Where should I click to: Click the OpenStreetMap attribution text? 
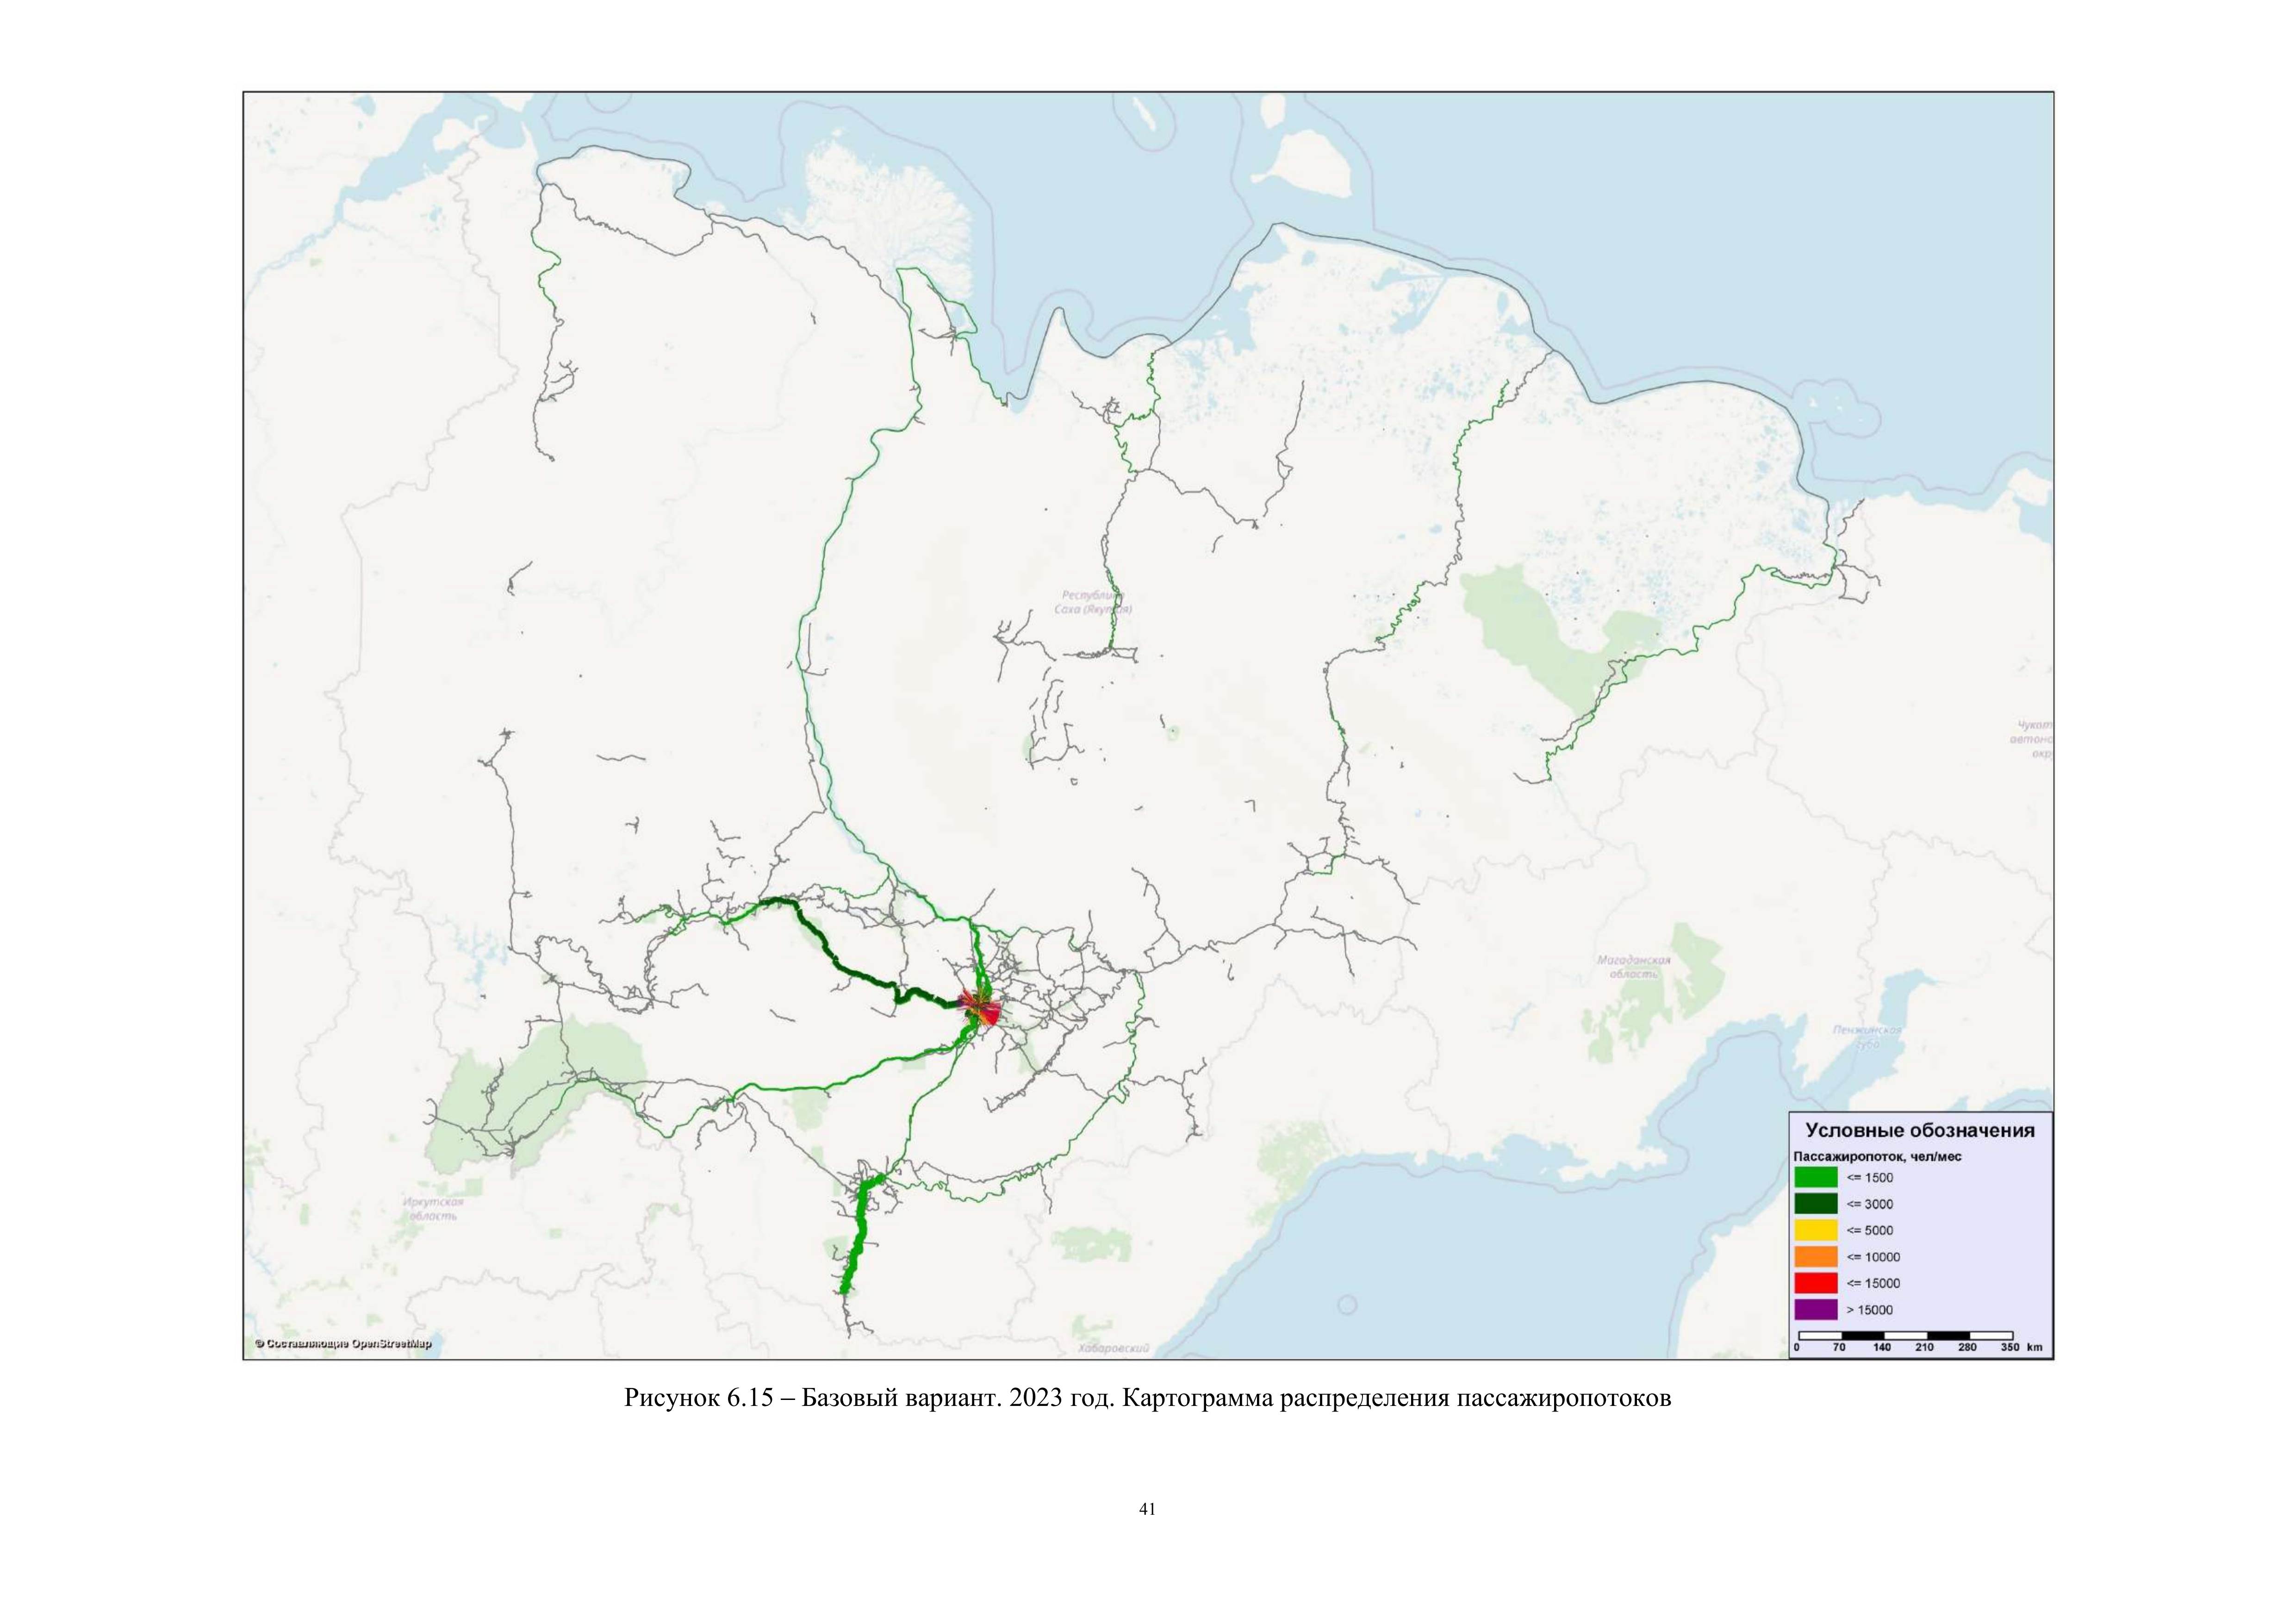(x=343, y=1344)
